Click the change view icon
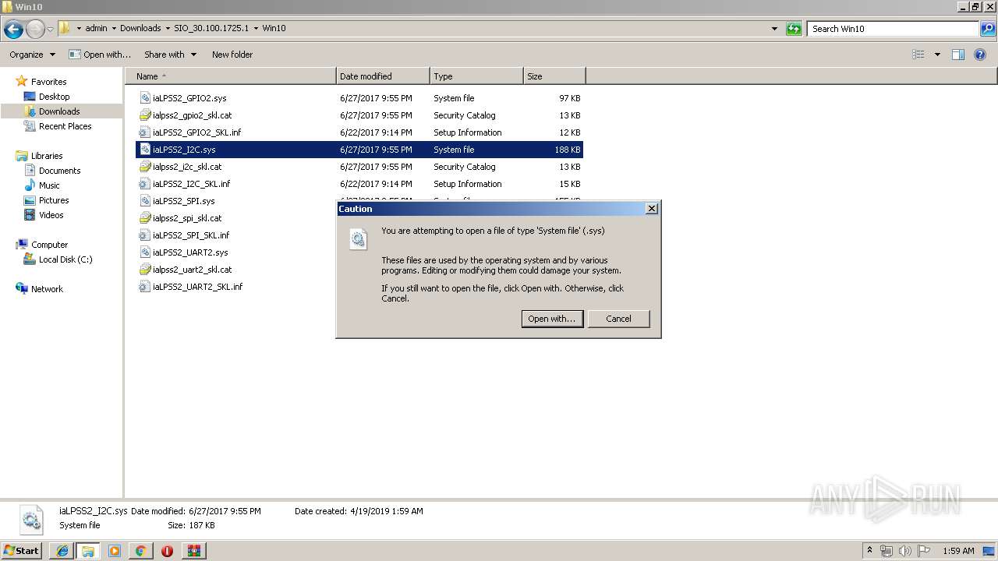Viewport: 998px width, 561px height. [x=918, y=55]
